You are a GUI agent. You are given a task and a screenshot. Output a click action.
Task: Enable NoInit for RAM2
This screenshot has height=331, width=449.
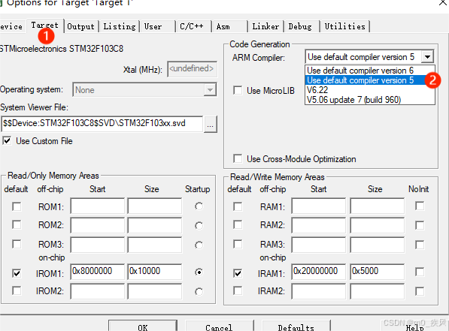pyautogui.click(x=420, y=225)
